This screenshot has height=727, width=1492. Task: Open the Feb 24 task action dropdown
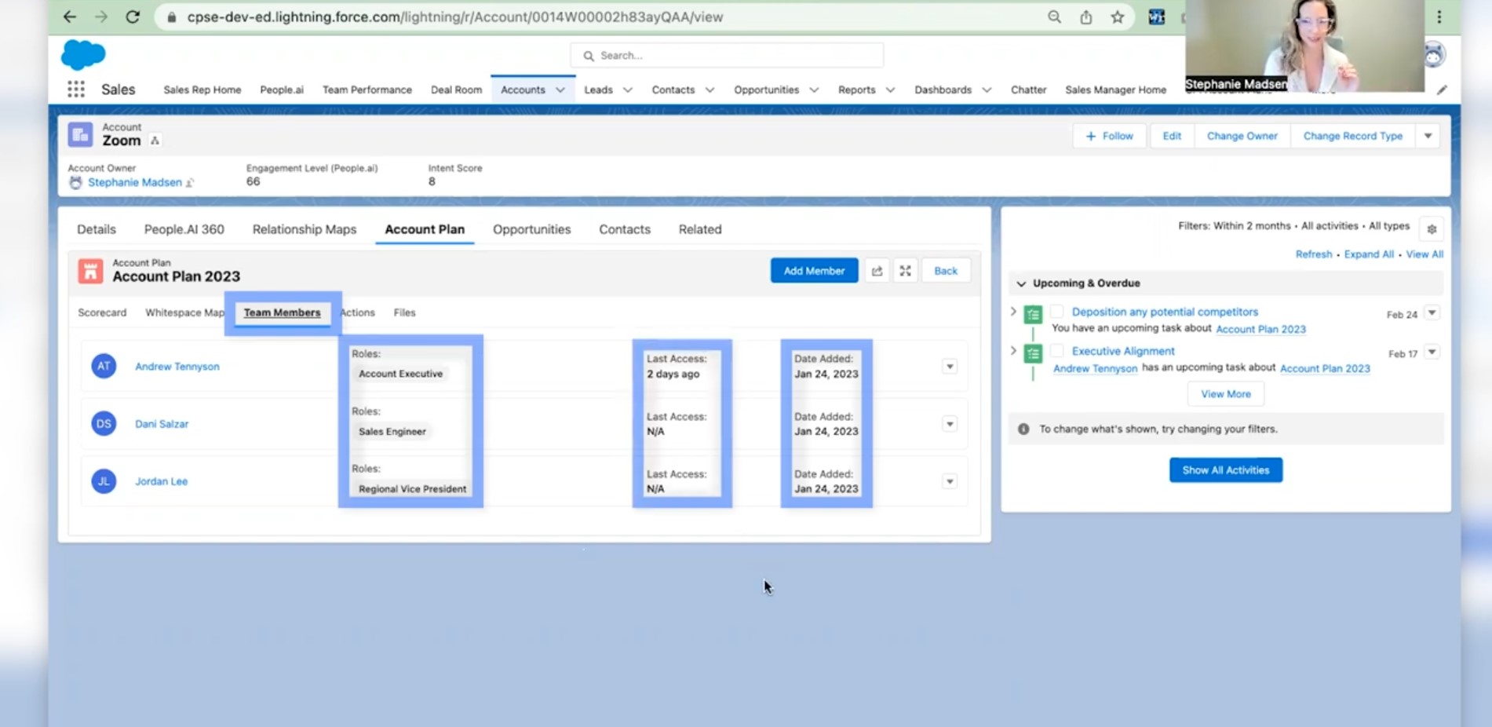tap(1432, 312)
